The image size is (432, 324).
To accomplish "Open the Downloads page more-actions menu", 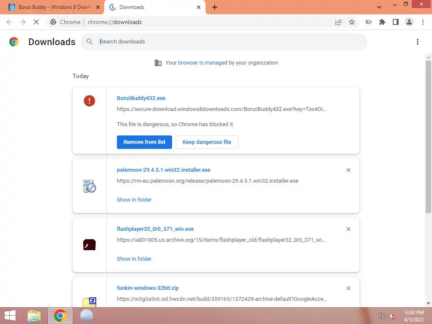I will tap(417, 42).
